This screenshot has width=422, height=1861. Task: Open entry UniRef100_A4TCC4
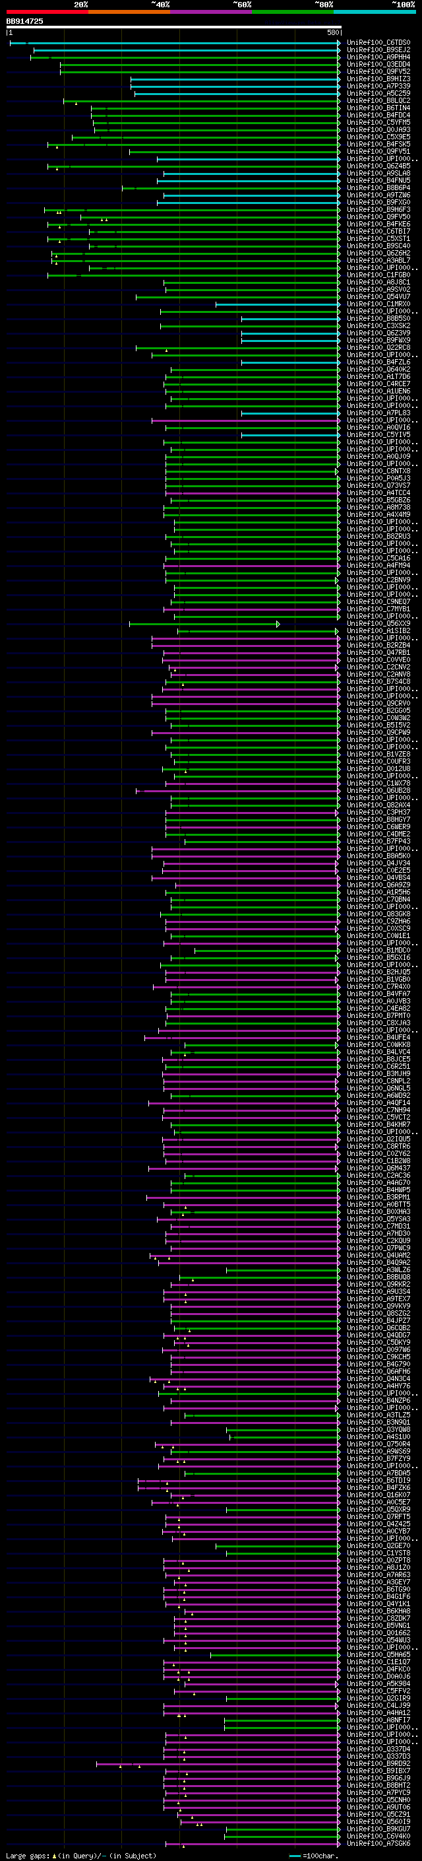click(x=378, y=492)
